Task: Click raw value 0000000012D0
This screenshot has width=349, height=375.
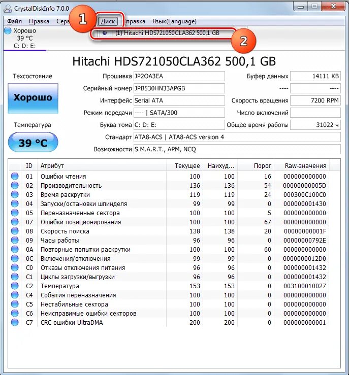Action: tap(304, 258)
